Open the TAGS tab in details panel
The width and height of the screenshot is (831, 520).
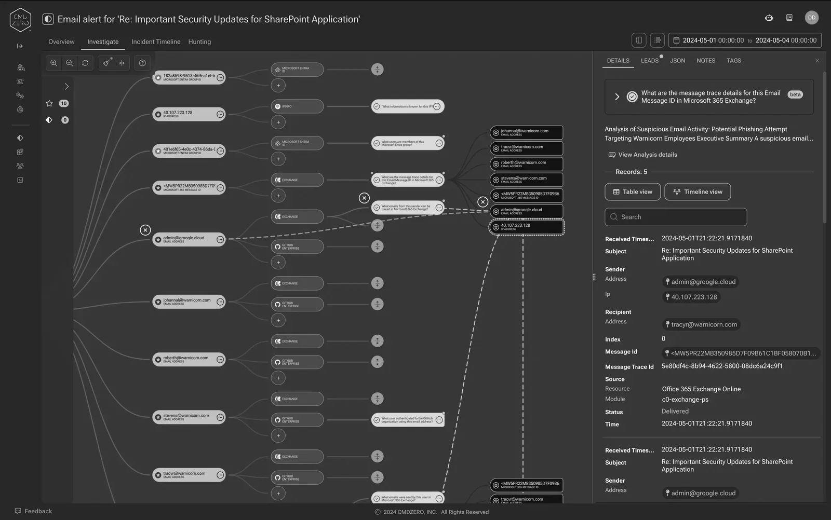(x=734, y=61)
